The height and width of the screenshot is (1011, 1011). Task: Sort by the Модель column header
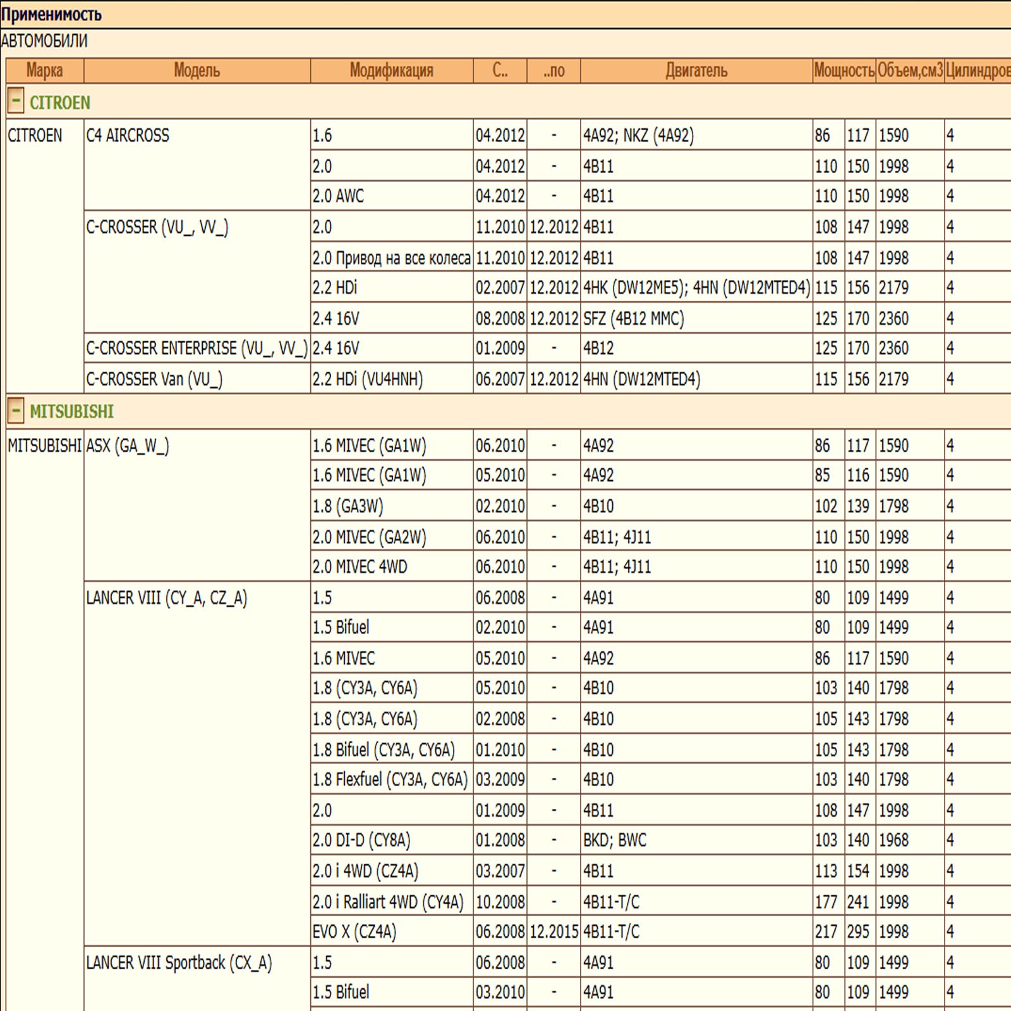[x=197, y=70]
